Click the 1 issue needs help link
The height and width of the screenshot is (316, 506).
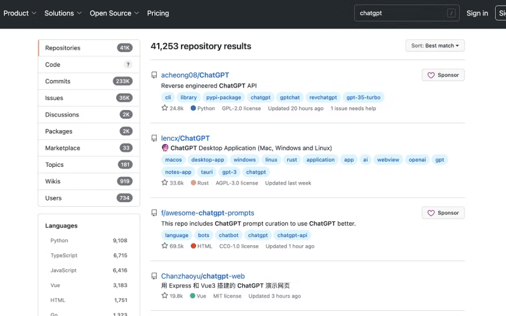click(x=353, y=108)
